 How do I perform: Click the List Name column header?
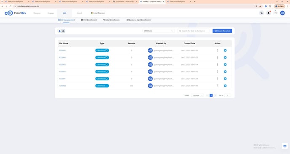click(x=64, y=43)
